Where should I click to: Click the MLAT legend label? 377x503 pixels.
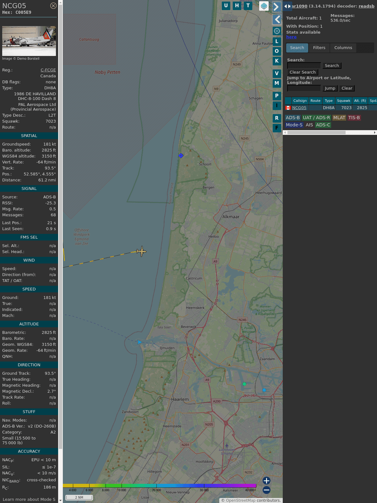tap(339, 118)
